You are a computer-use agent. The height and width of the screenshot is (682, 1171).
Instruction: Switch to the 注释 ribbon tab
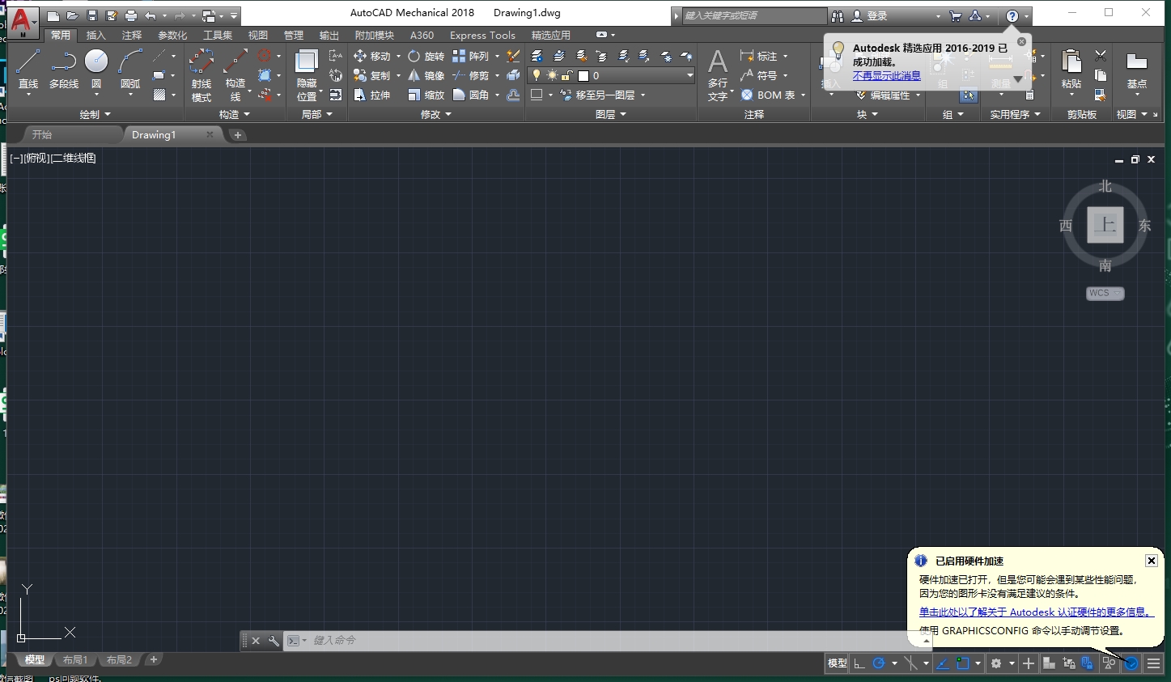click(x=132, y=35)
